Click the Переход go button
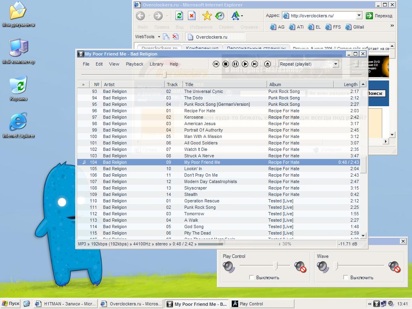Image resolution: width=412 pixels, height=309 pixels. [379, 16]
